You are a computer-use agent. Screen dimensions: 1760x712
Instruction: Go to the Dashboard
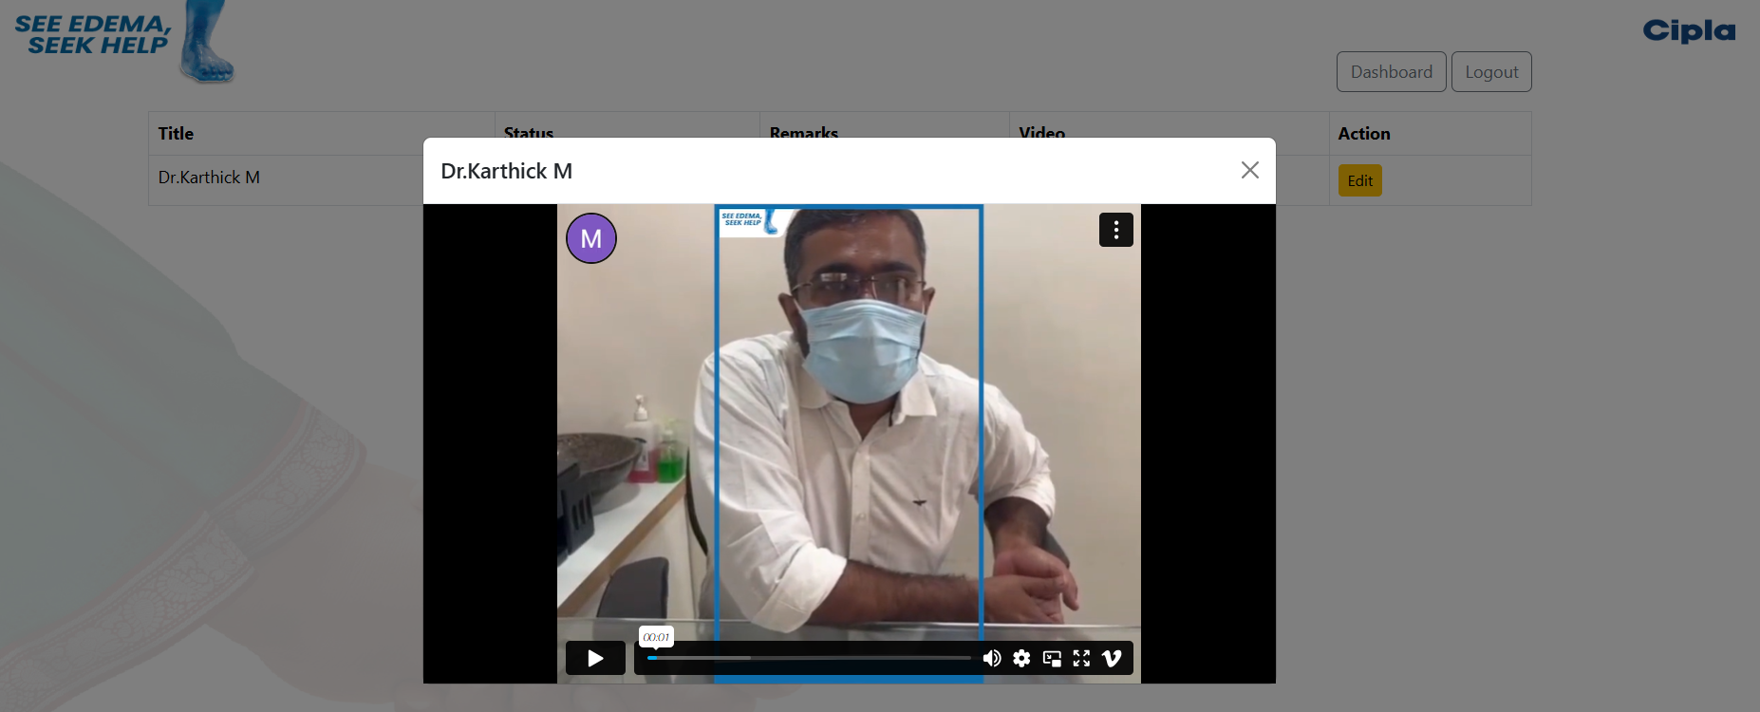click(x=1391, y=72)
